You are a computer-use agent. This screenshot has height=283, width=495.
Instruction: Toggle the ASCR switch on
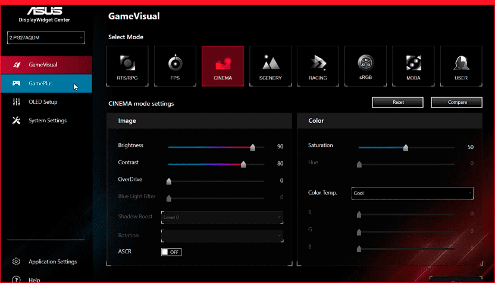point(171,252)
